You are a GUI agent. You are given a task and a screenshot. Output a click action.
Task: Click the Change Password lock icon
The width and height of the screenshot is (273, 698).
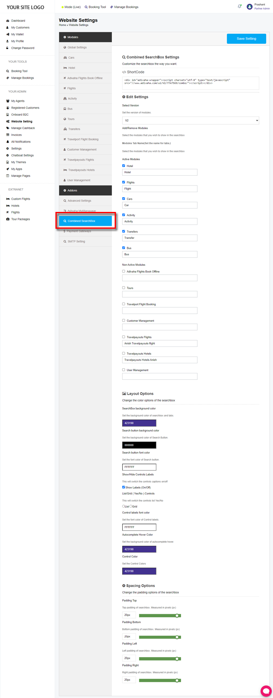pos(8,48)
